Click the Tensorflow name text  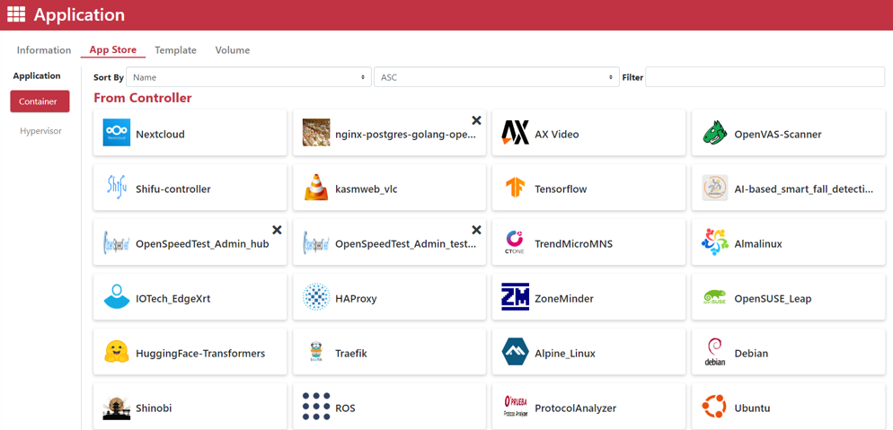click(561, 189)
